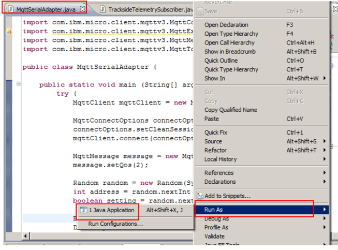Expand the Declarations submenu
This screenshot has width=338, height=250.
coord(261,182)
